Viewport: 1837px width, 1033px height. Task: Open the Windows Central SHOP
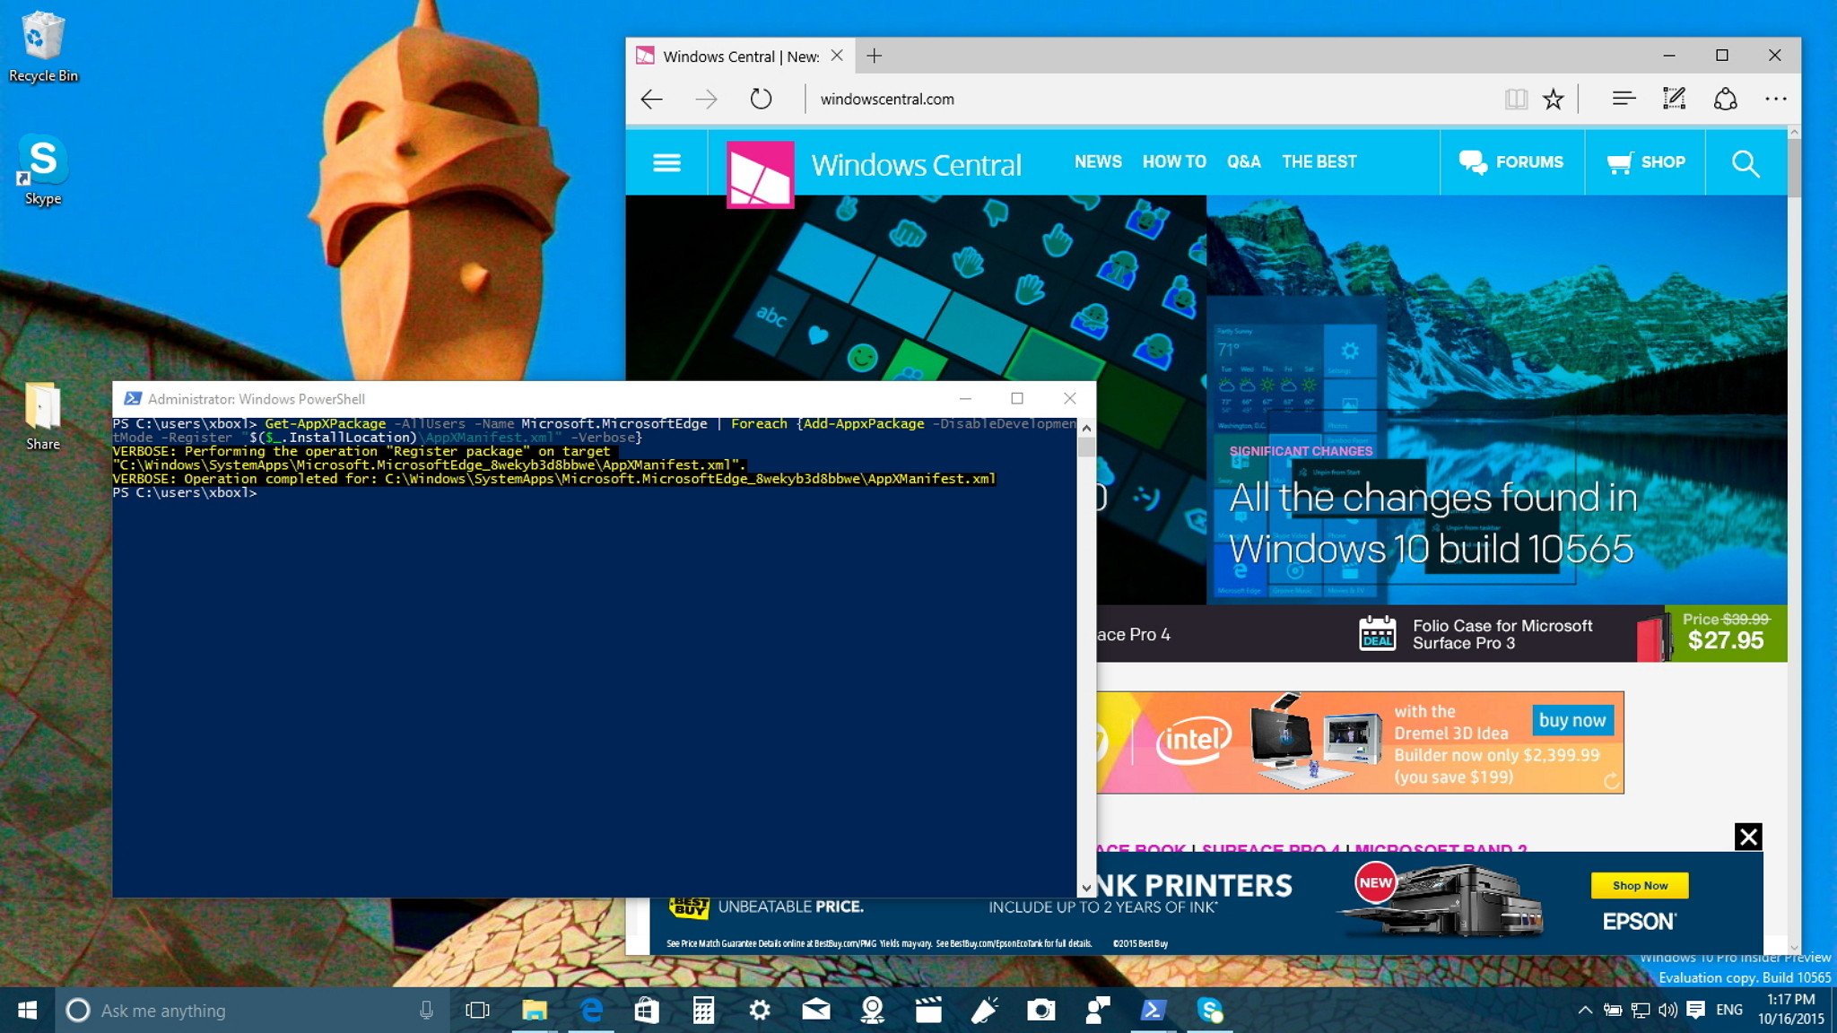pos(1645,162)
